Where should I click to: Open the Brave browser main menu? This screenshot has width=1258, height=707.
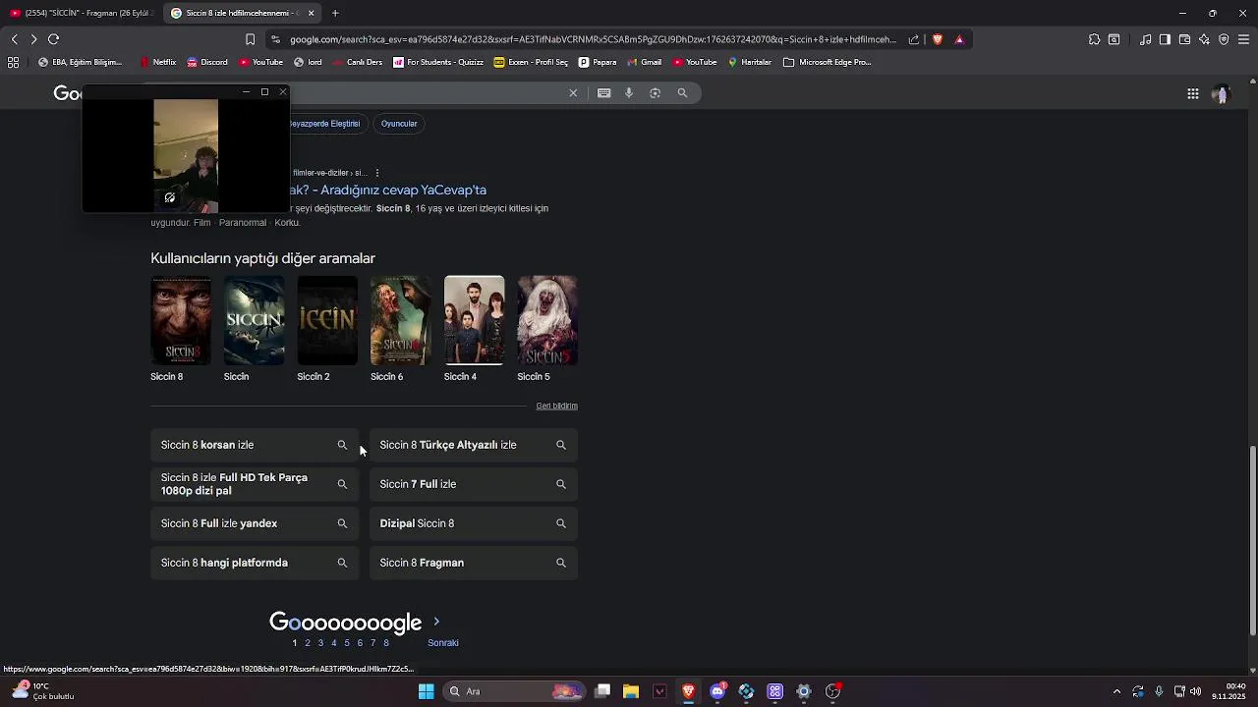[x=1243, y=39]
